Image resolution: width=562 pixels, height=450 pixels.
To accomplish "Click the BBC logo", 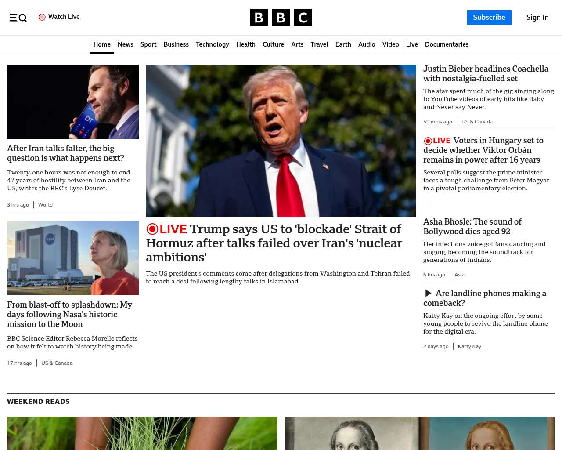I will coord(281,18).
